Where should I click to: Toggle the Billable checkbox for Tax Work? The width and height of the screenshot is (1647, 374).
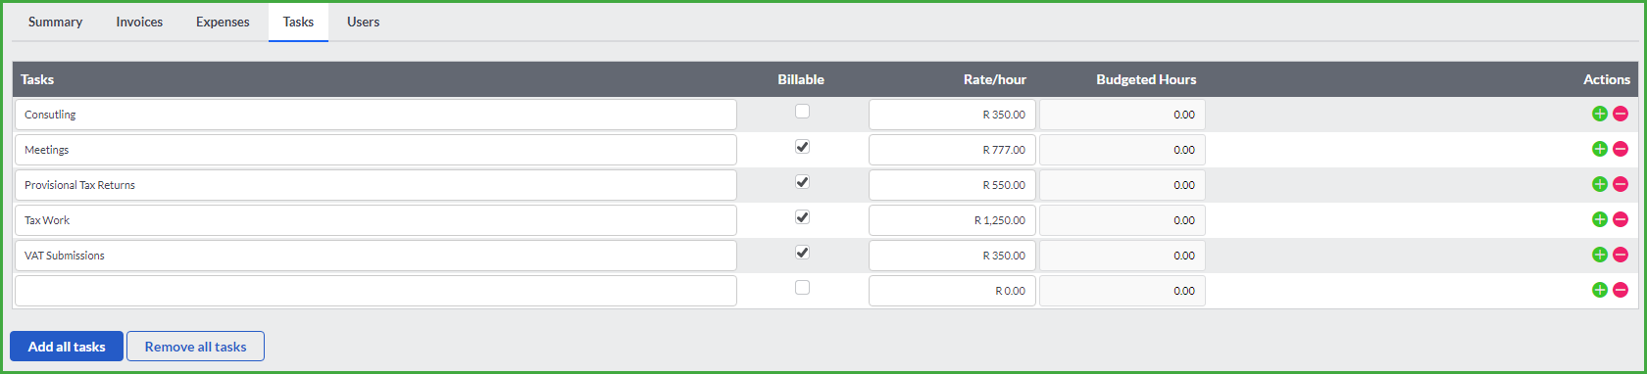(802, 217)
